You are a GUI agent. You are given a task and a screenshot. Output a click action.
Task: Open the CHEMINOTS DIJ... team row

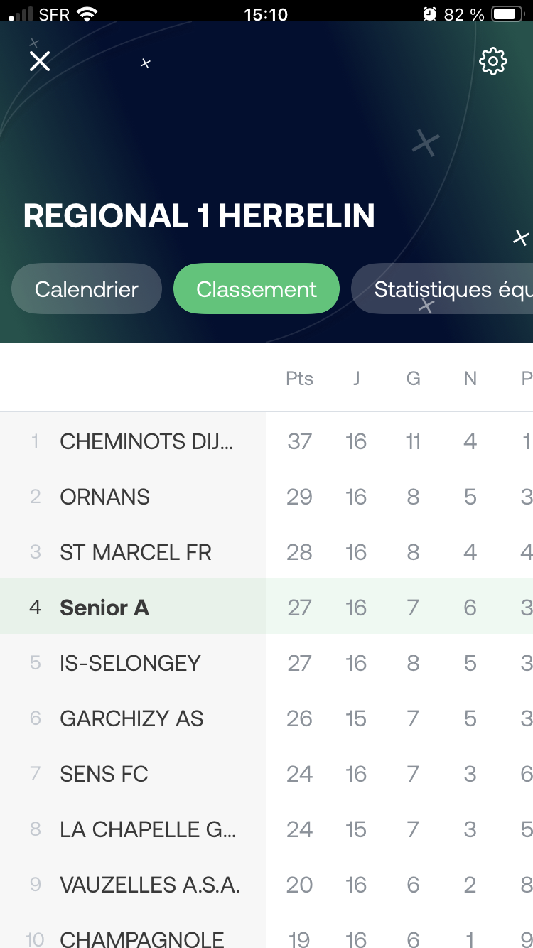[x=146, y=441]
